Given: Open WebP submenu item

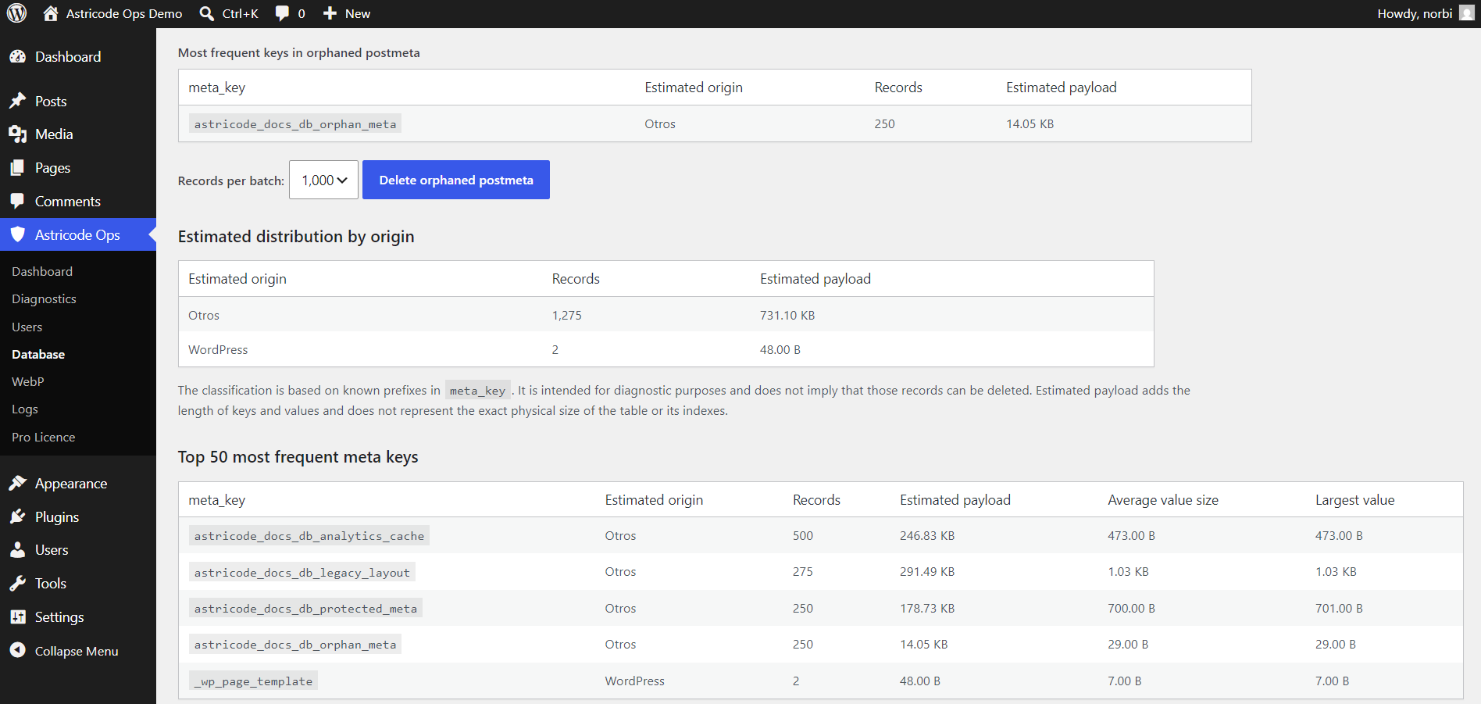Looking at the screenshot, I should point(28,381).
